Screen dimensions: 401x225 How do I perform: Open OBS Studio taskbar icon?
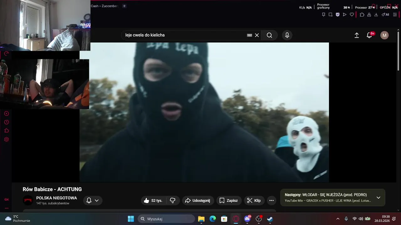tap(259, 219)
